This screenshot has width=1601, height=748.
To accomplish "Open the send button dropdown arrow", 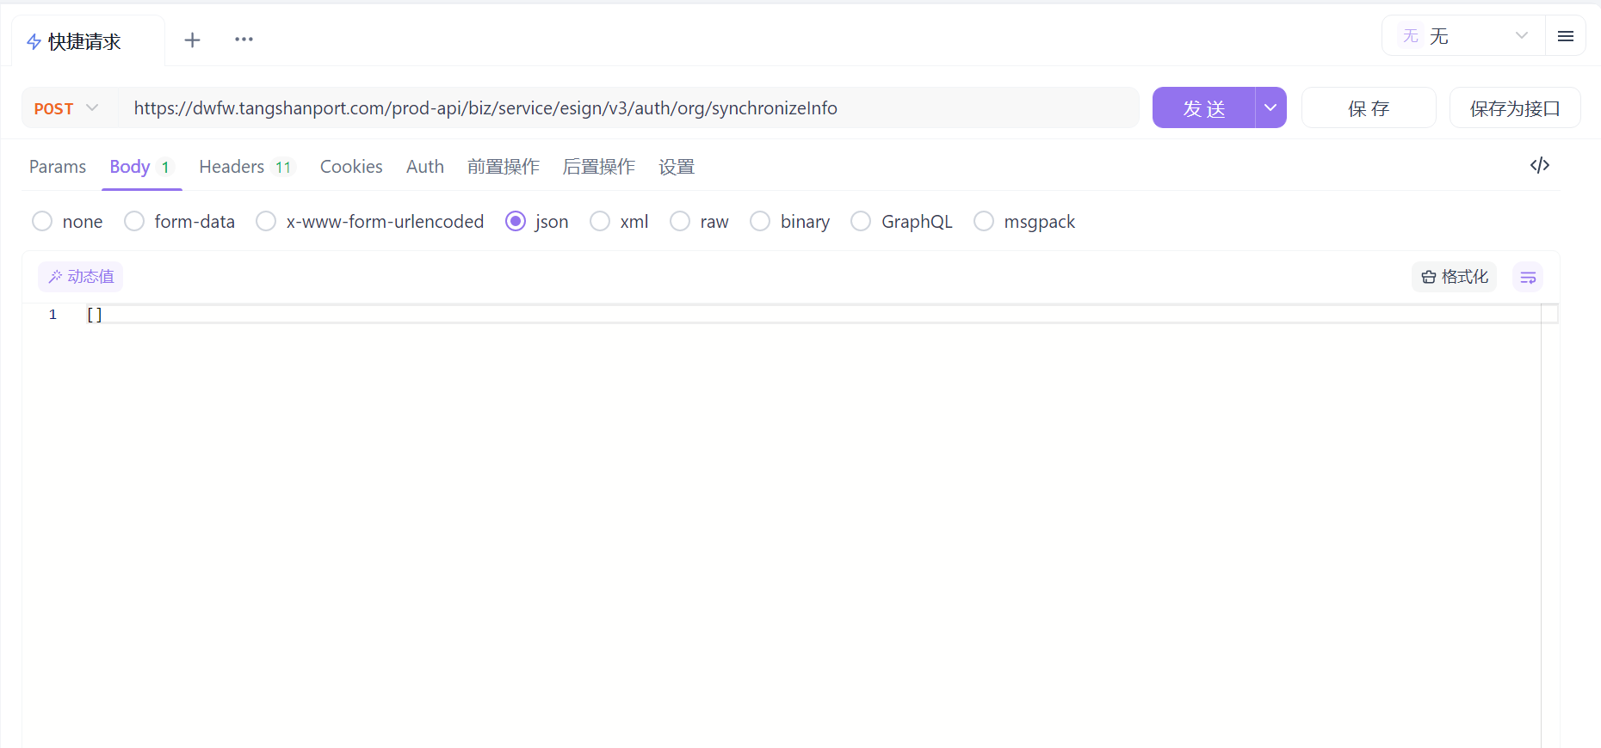I will (1270, 108).
